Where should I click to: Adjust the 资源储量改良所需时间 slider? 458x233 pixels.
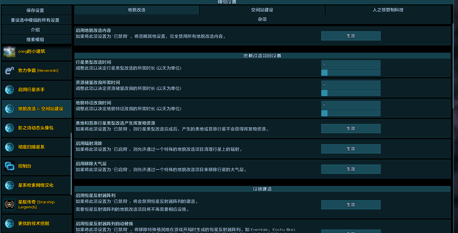(351, 93)
